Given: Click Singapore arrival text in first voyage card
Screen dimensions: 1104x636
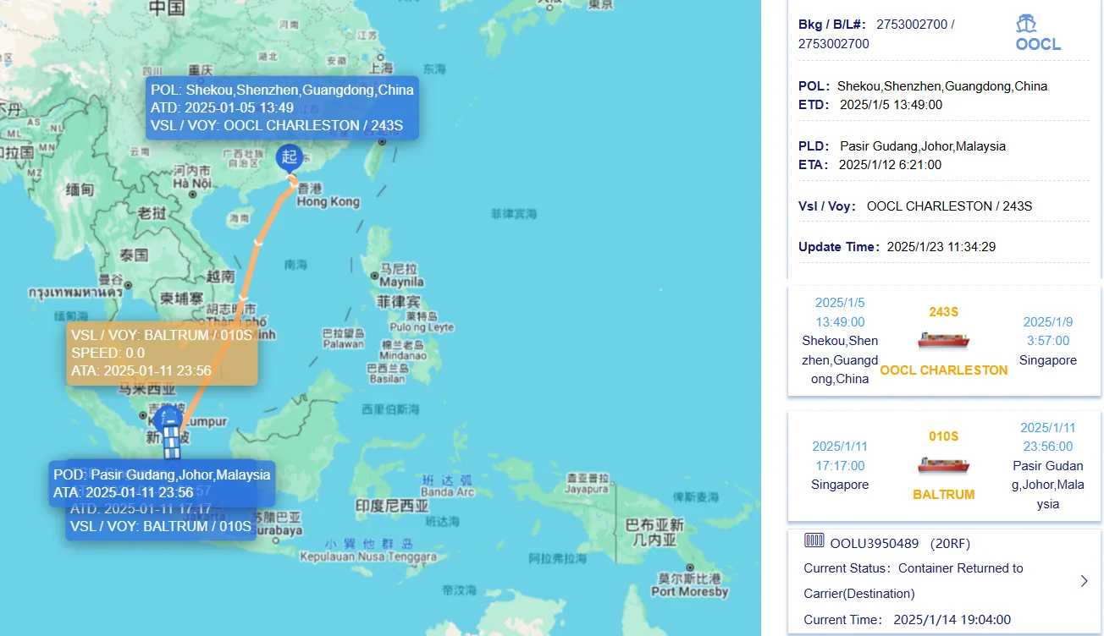Looking at the screenshot, I should click(x=1047, y=359).
